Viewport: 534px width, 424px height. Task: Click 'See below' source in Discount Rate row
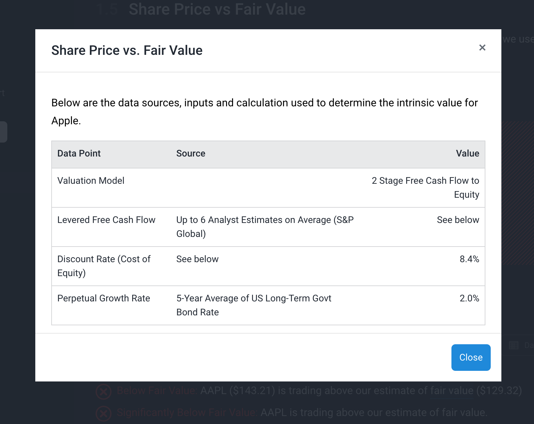point(197,259)
